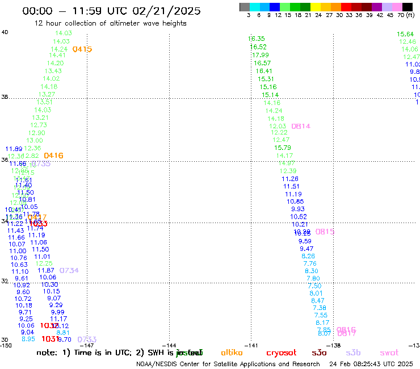This screenshot has height=369, width=420.
Task: Click the bright red swatch in the legend
Action: pos(346,7)
